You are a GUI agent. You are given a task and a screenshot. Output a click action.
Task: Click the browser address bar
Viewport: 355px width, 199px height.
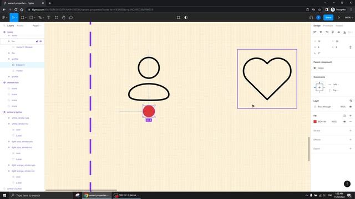pyautogui.click(x=165, y=10)
